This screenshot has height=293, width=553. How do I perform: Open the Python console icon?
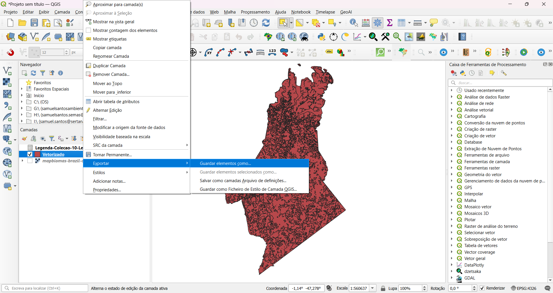point(321,37)
